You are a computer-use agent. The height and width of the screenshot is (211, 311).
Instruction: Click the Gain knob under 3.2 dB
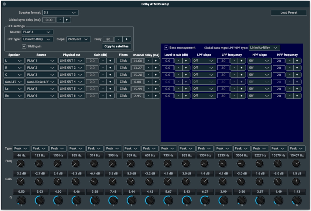pyautogui.click(x=21, y=181)
